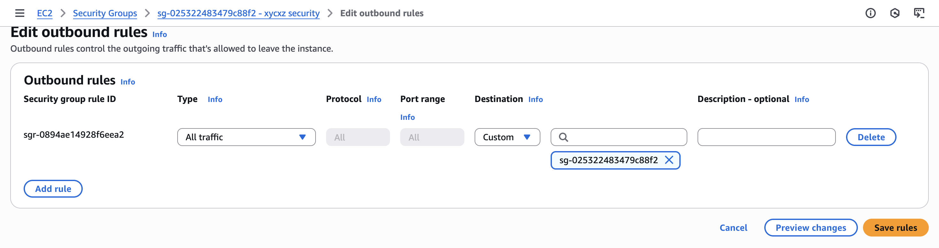Image resolution: width=939 pixels, height=248 pixels.
Task: Add a new outbound rule
Action: (x=53, y=188)
